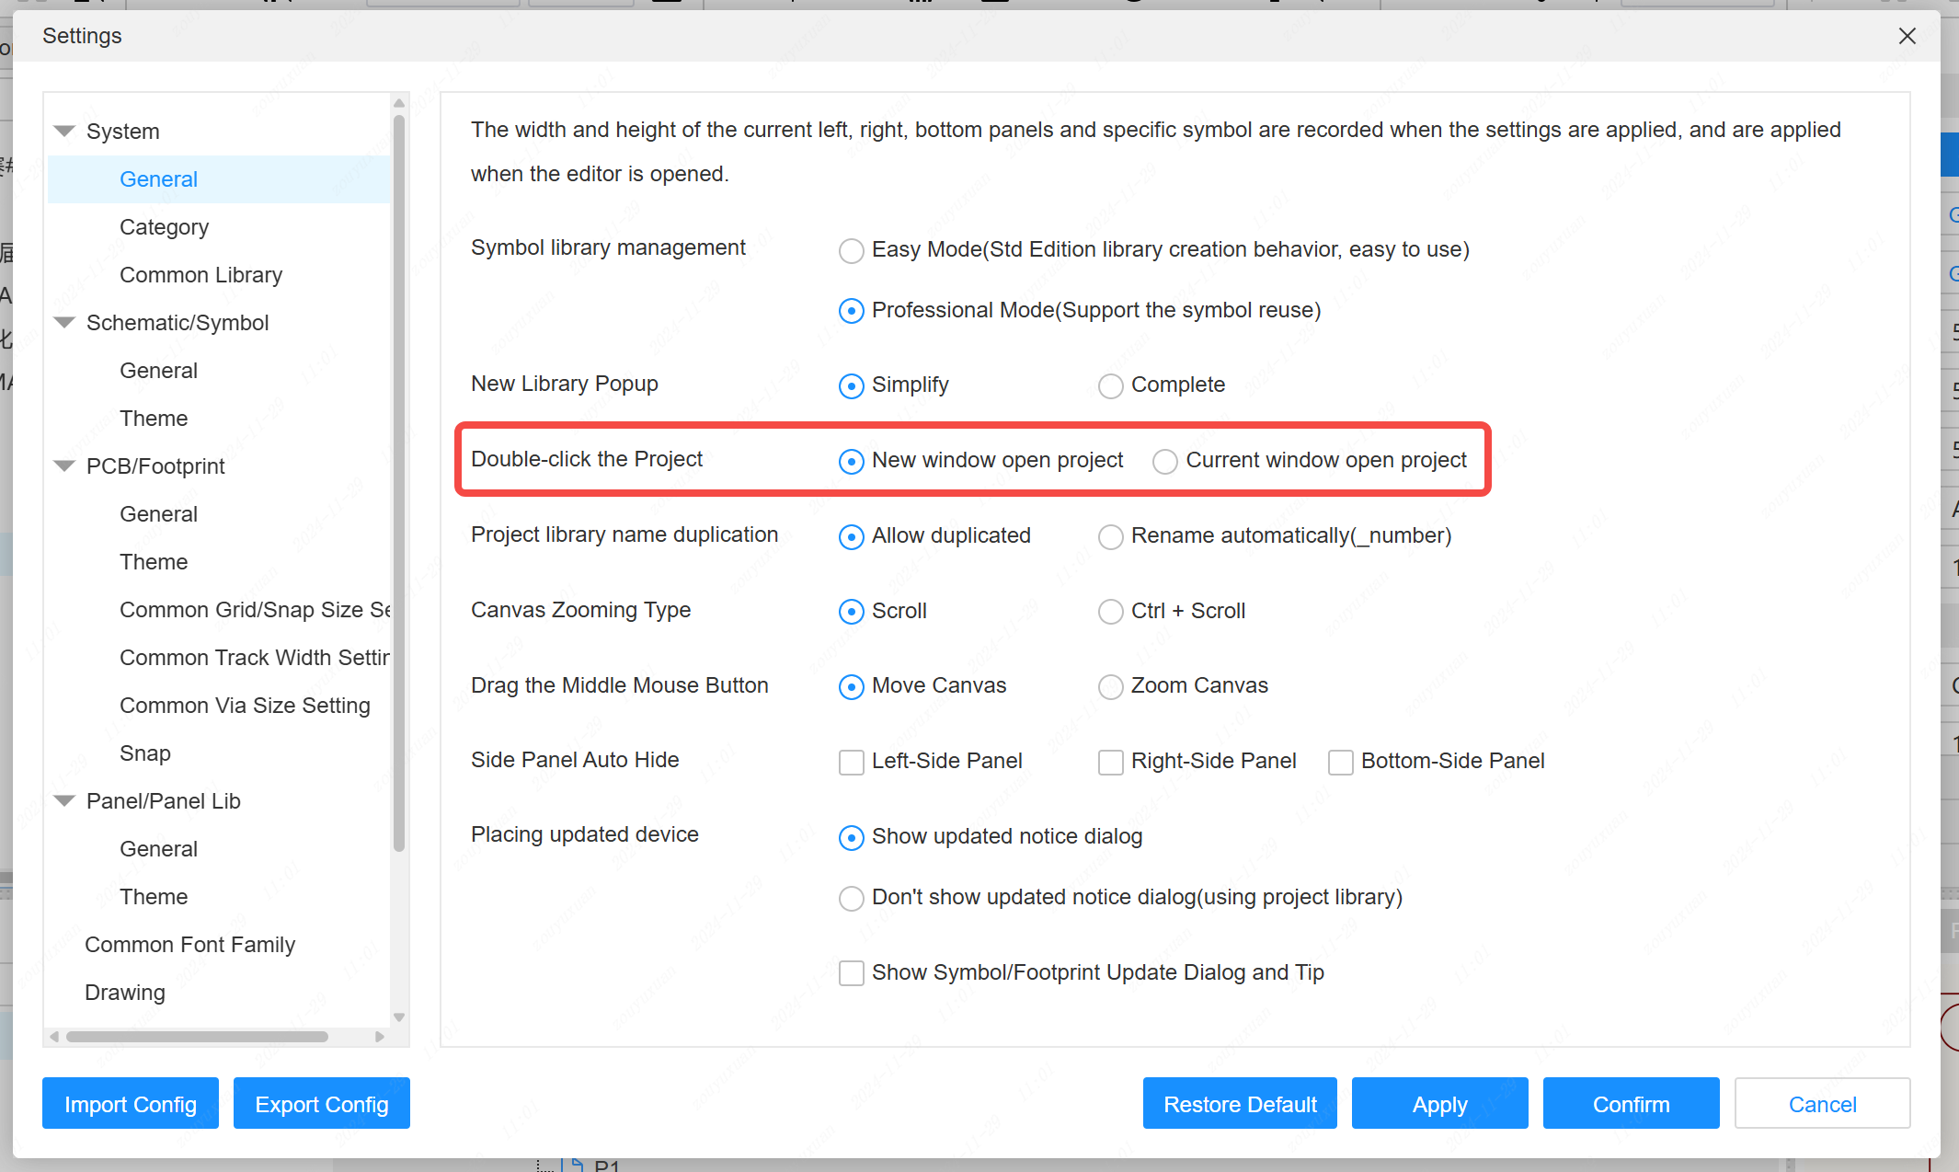
Task: Select Current window open project
Action: 1164,461
